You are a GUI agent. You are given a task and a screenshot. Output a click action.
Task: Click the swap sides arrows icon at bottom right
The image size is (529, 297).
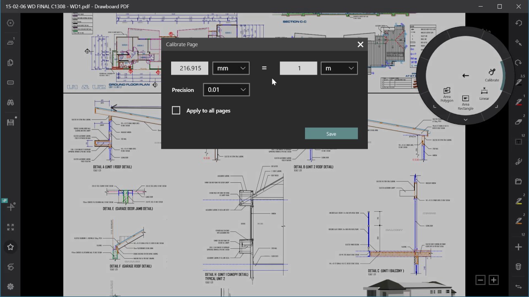click(x=519, y=287)
